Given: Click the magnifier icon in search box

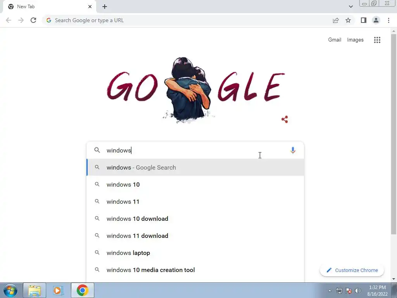Looking at the screenshot, I should [x=97, y=150].
